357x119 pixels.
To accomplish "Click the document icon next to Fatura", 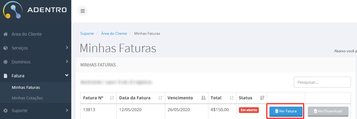I will [x=6, y=76].
